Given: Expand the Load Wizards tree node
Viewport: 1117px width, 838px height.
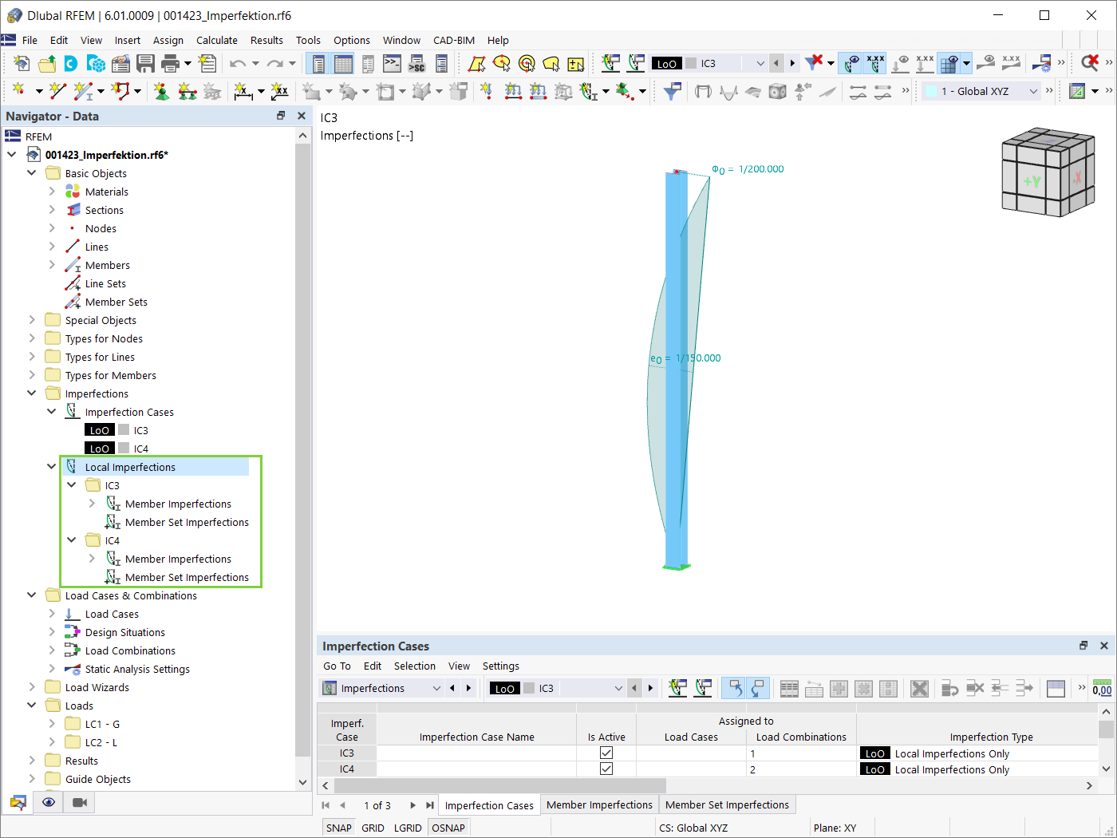Looking at the screenshot, I should (x=32, y=687).
